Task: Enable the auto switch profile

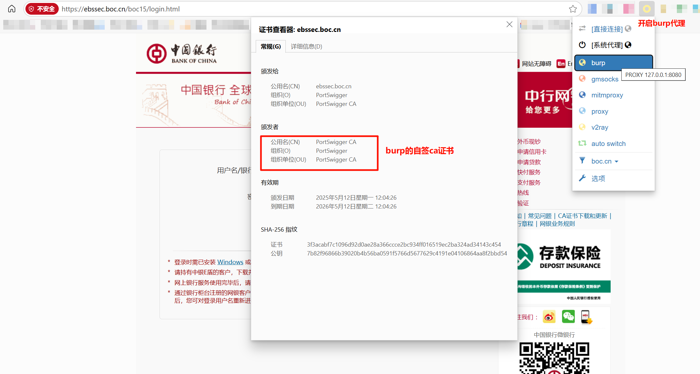Action: click(x=608, y=144)
